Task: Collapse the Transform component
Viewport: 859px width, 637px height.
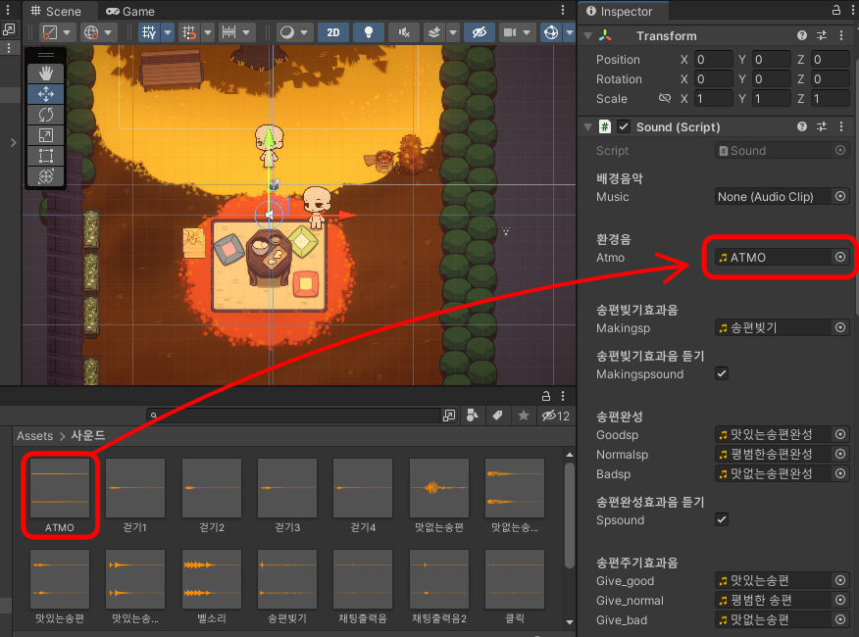Action: pyautogui.click(x=587, y=36)
